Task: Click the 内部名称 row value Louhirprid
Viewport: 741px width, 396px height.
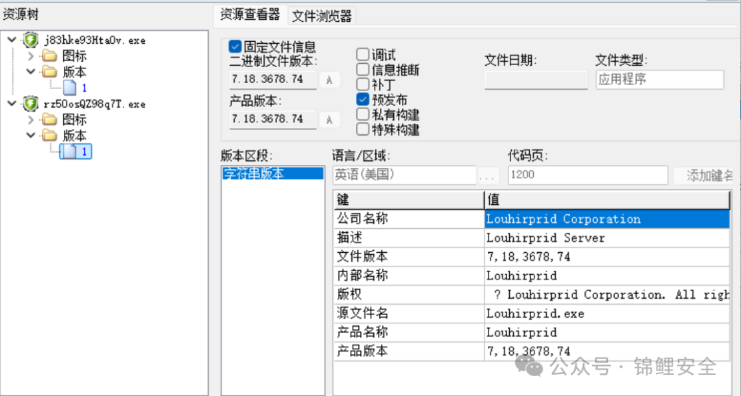Action: [x=607, y=275]
